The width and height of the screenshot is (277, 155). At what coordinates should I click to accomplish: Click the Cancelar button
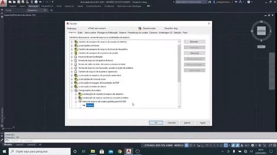pyautogui.click(x=171, y=123)
